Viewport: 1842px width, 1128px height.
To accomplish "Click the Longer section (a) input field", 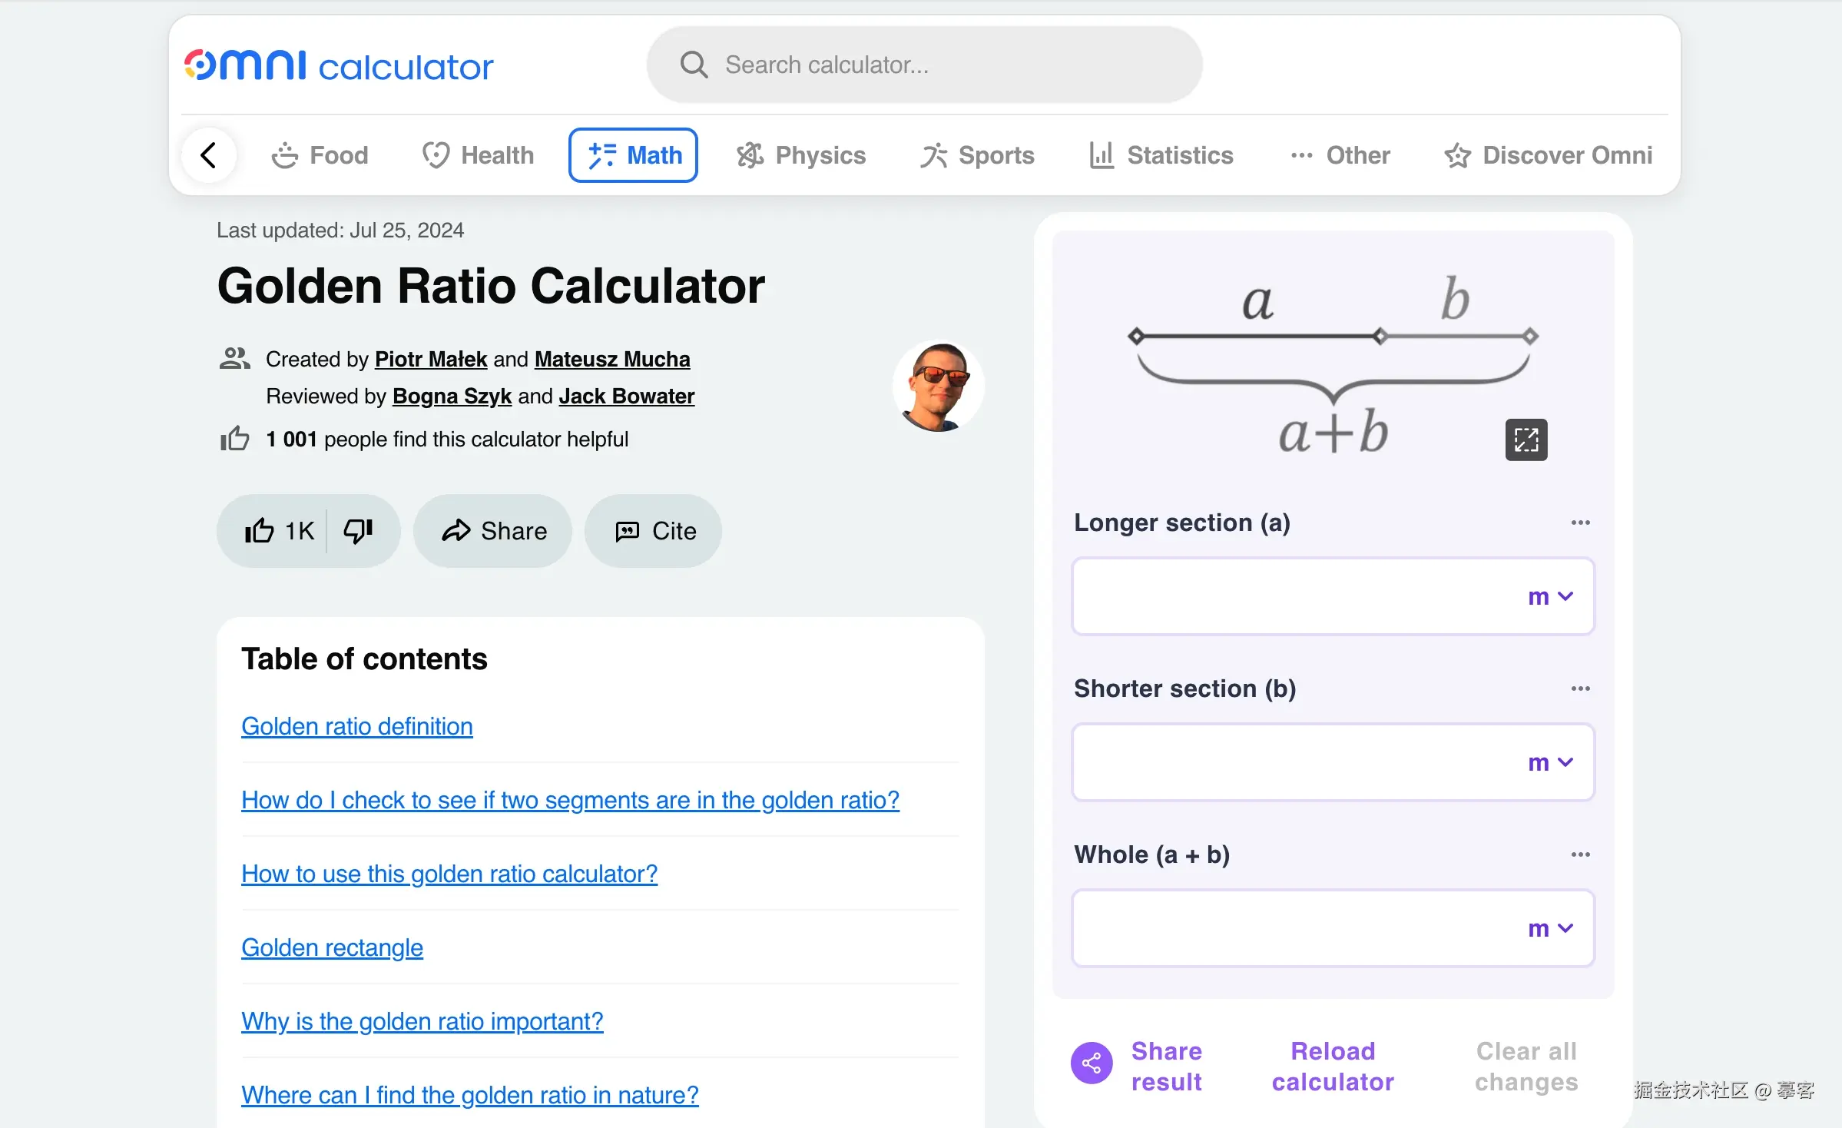I will click(1290, 597).
